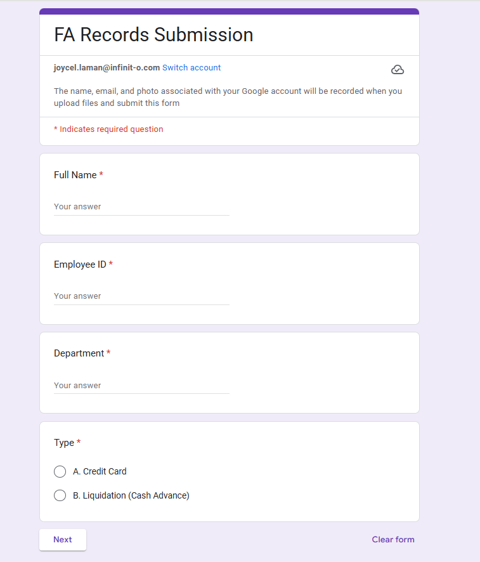The height and width of the screenshot is (562, 480).
Task: Click the cloud draft-saved icon
Action: [x=398, y=70]
